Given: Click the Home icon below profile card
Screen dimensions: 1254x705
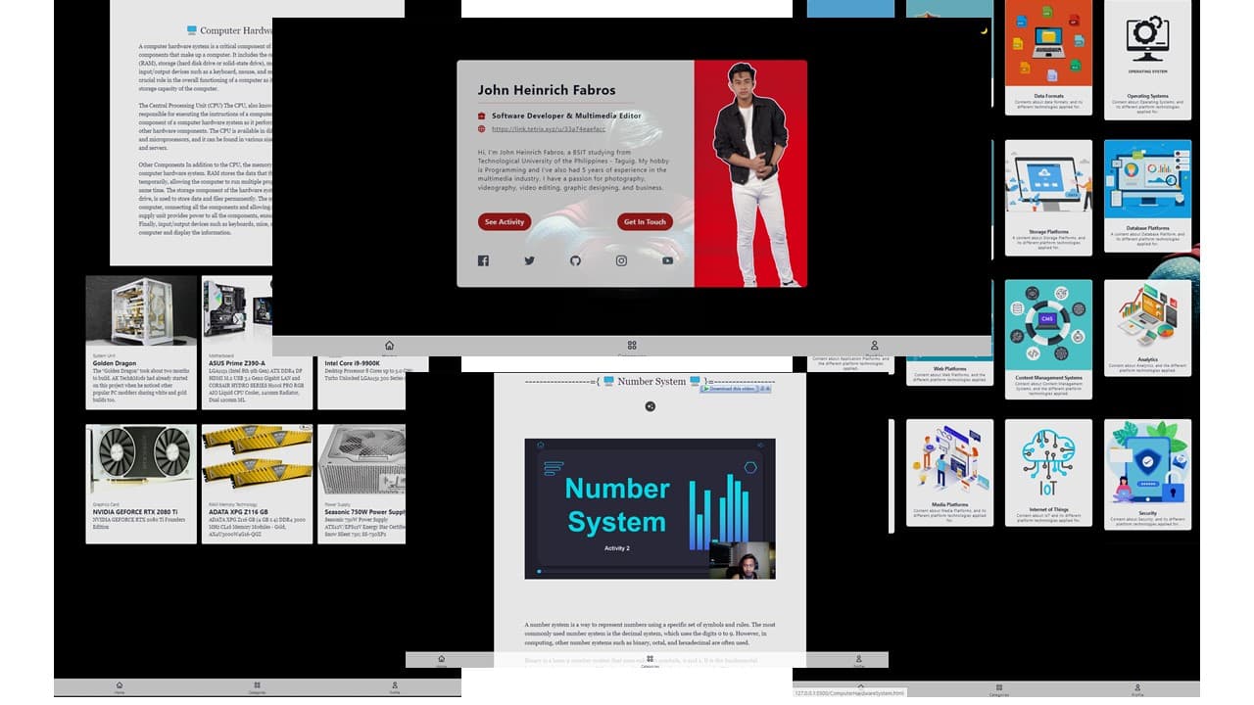Looking at the screenshot, I should tap(389, 346).
